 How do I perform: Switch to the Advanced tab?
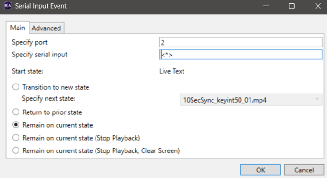(x=46, y=28)
